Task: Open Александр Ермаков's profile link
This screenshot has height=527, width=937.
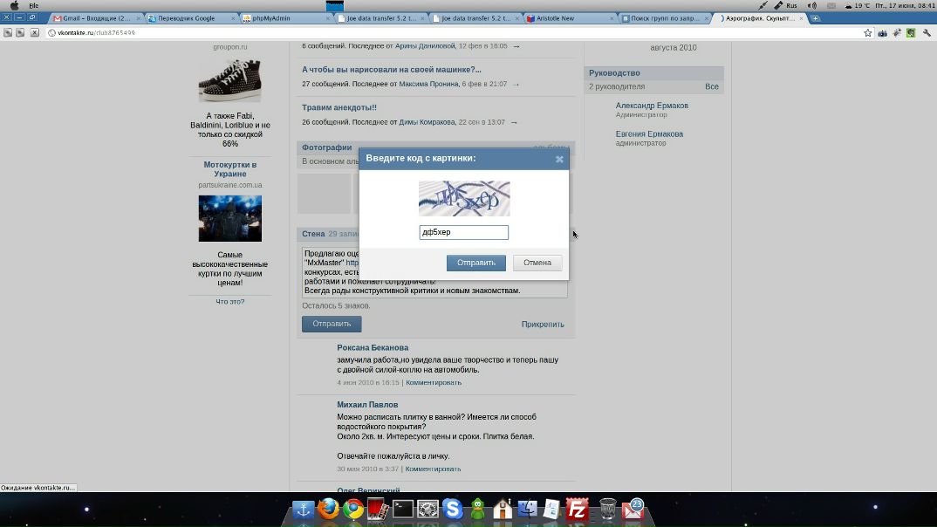Action: (x=652, y=106)
